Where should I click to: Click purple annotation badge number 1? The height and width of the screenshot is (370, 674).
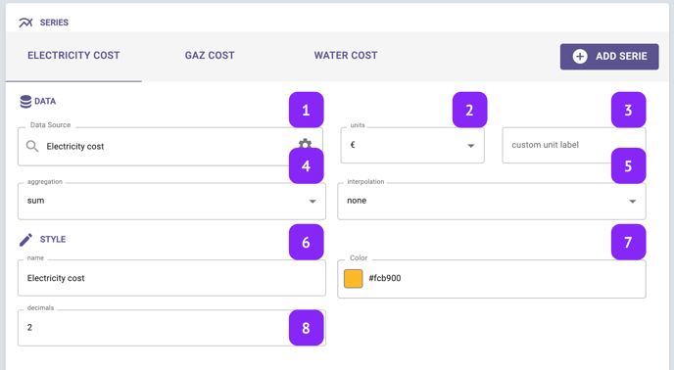(x=306, y=110)
